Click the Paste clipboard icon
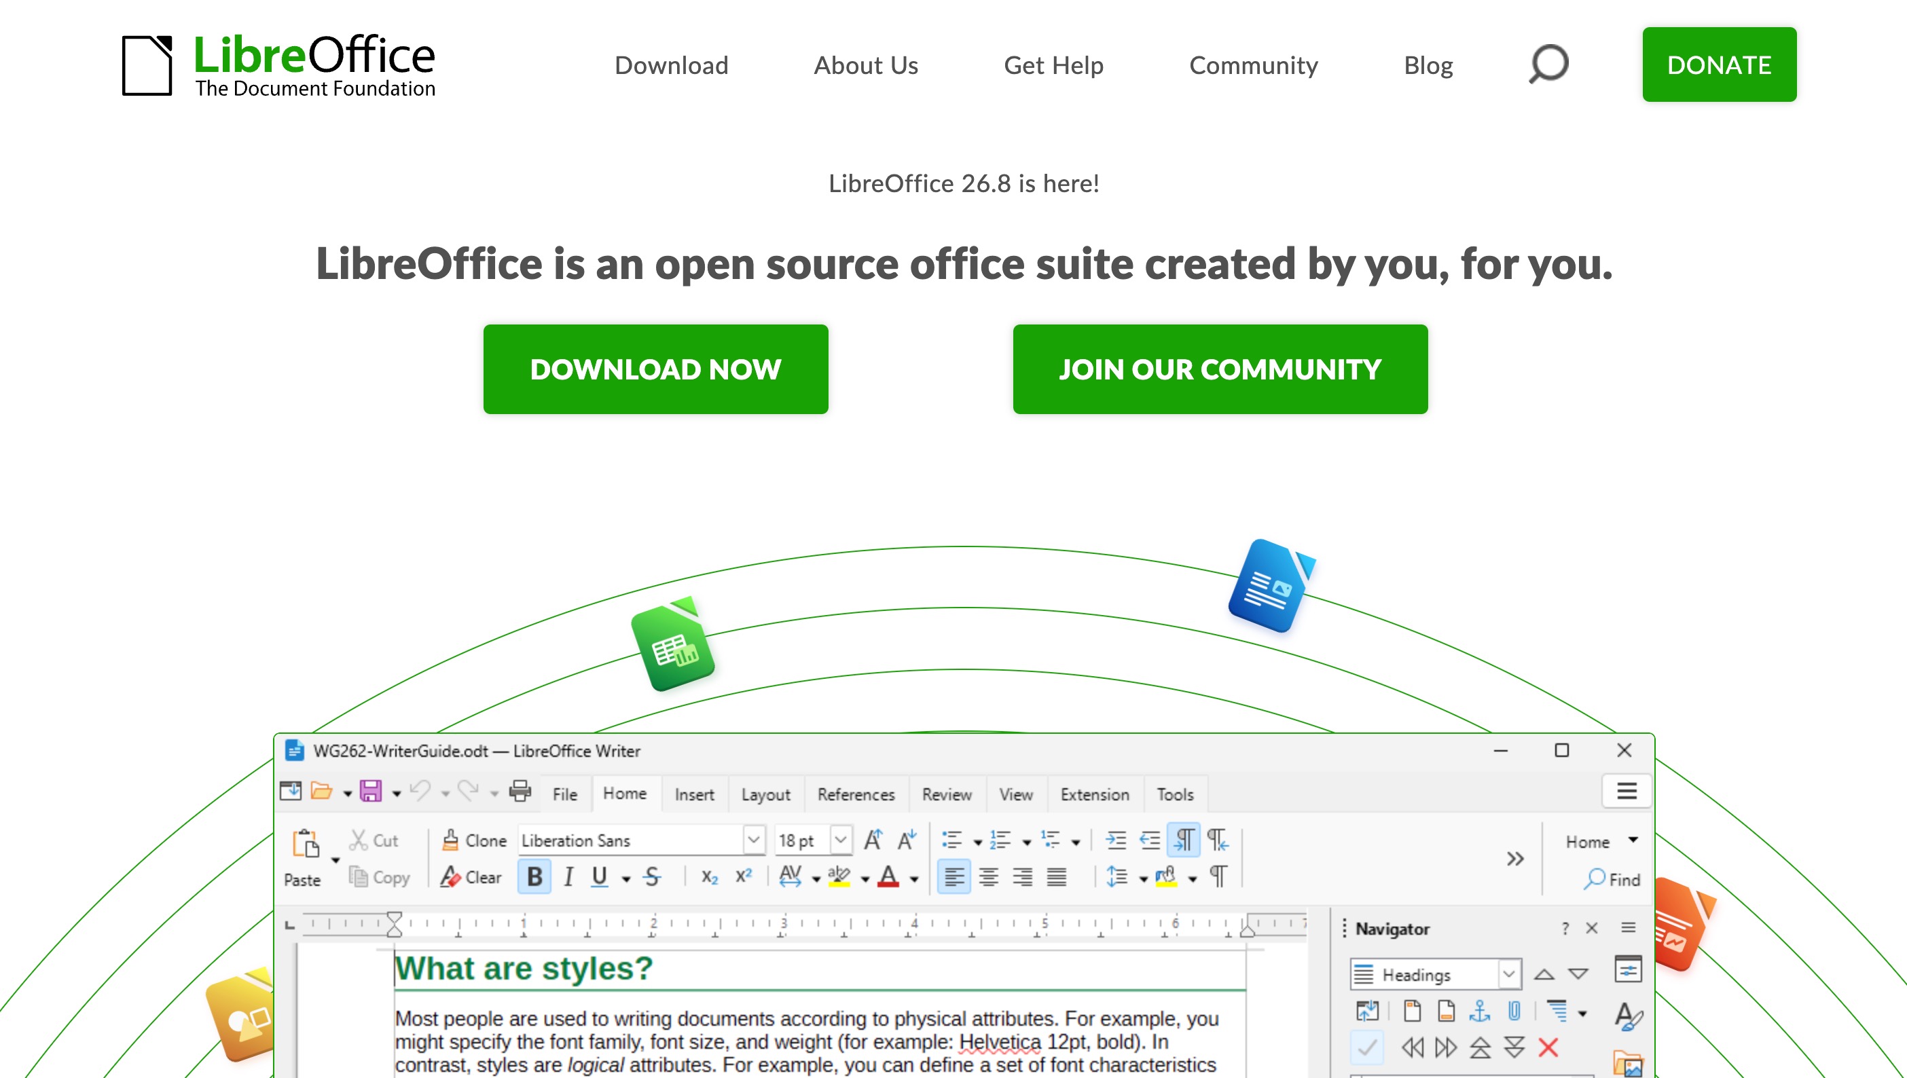This screenshot has width=1907, height=1078. coord(305,843)
